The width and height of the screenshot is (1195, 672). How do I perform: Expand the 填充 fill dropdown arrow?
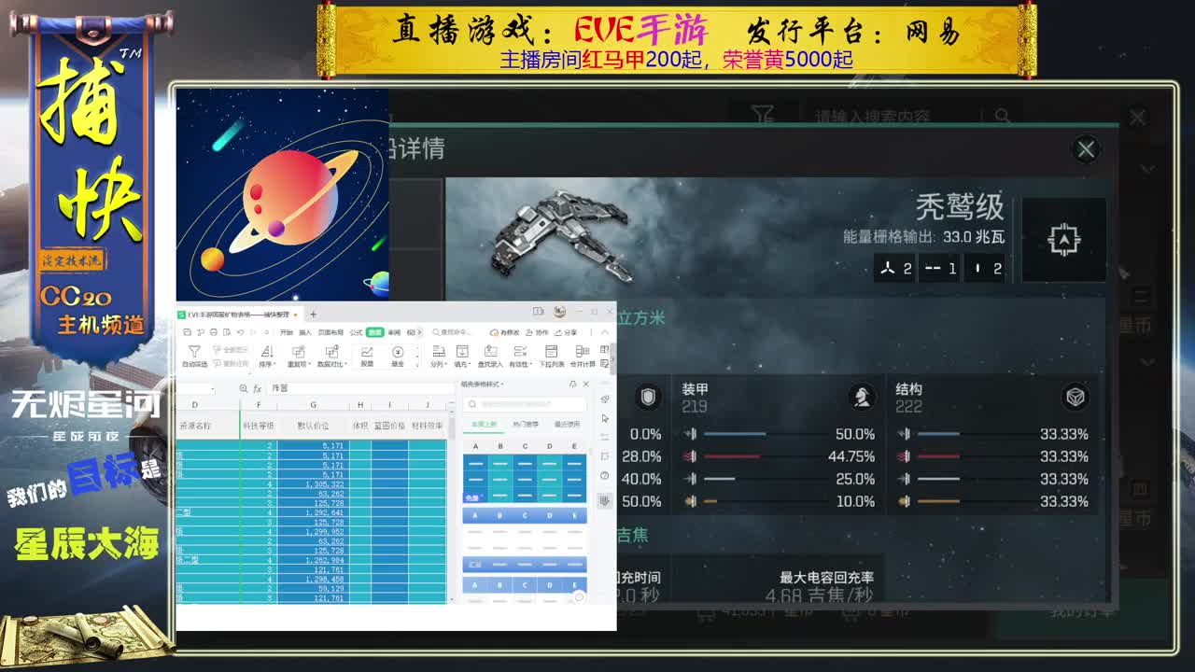click(470, 361)
